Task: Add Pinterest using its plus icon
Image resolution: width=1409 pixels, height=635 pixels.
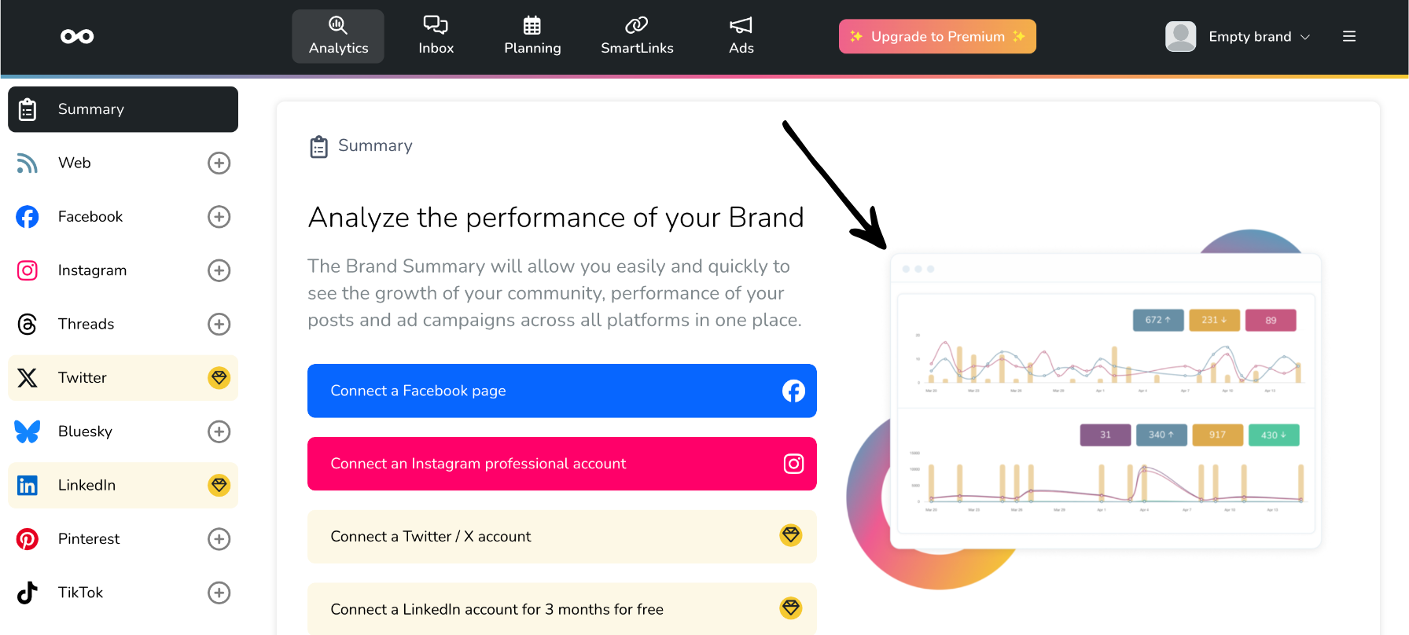Action: point(219,539)
